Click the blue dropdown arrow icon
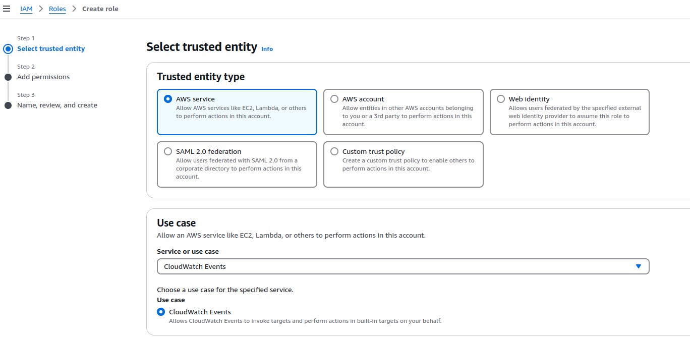This screenshot has height=337, width=690. (x=638, y=266)
